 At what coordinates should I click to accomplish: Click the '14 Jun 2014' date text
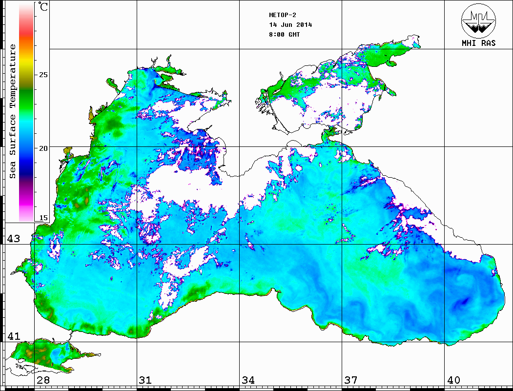[x=290, y=25]
